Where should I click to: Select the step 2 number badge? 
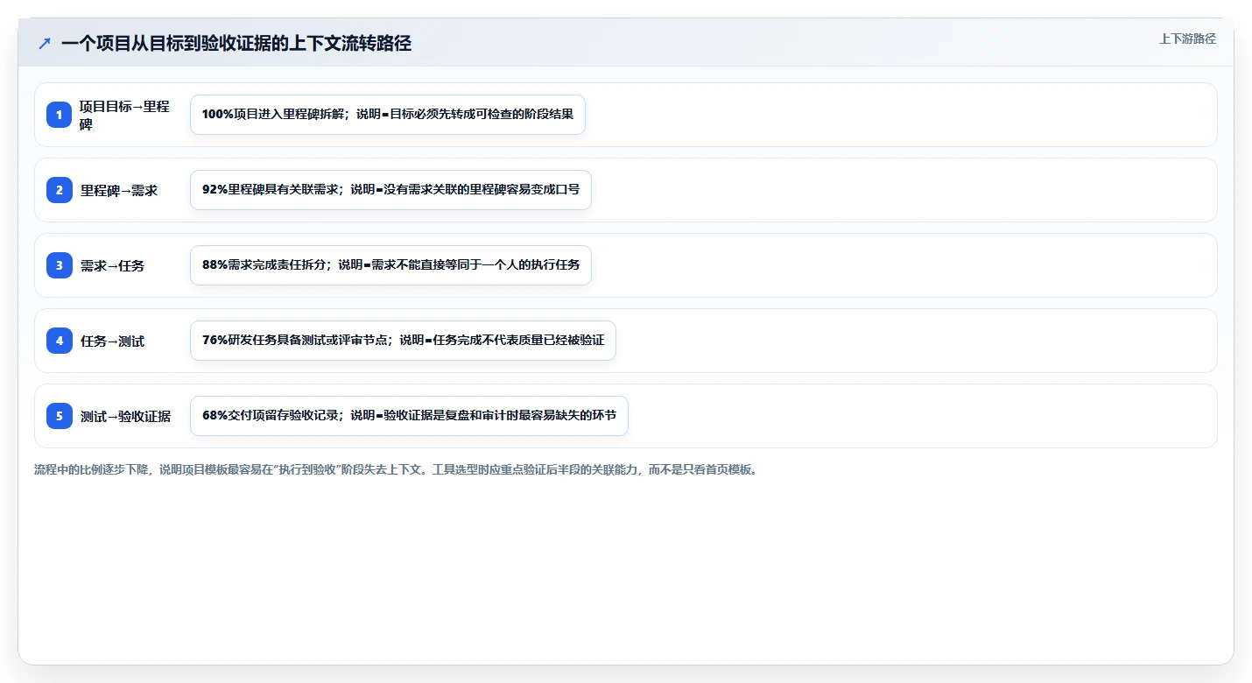[60, 190]
